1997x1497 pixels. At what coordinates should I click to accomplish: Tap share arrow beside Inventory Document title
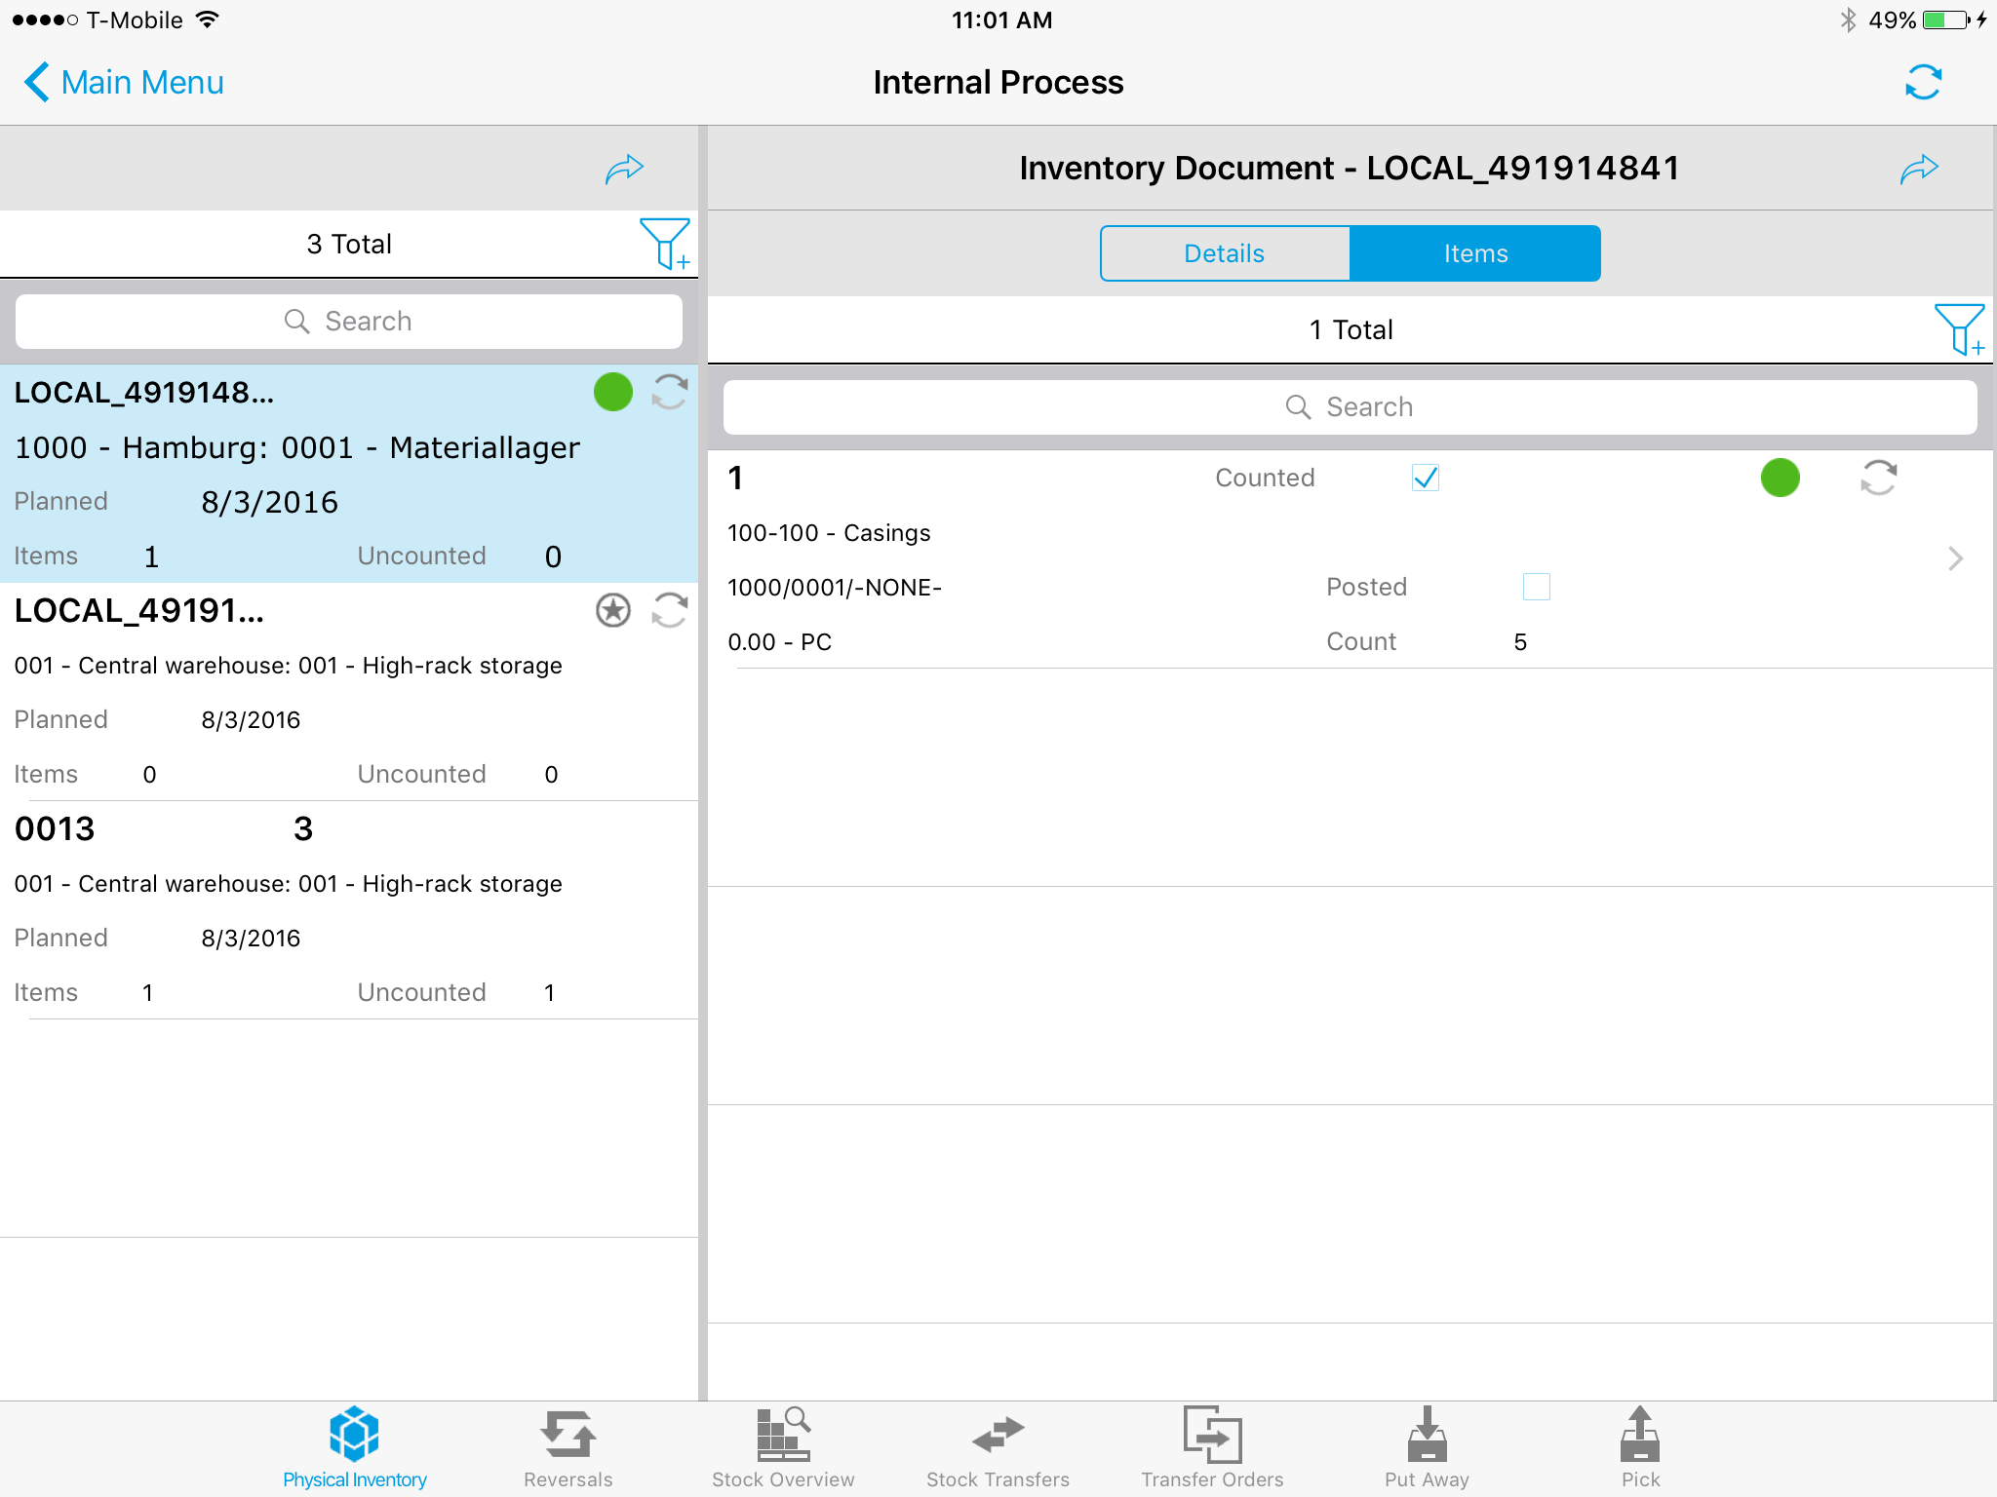tap(1919, 169)
